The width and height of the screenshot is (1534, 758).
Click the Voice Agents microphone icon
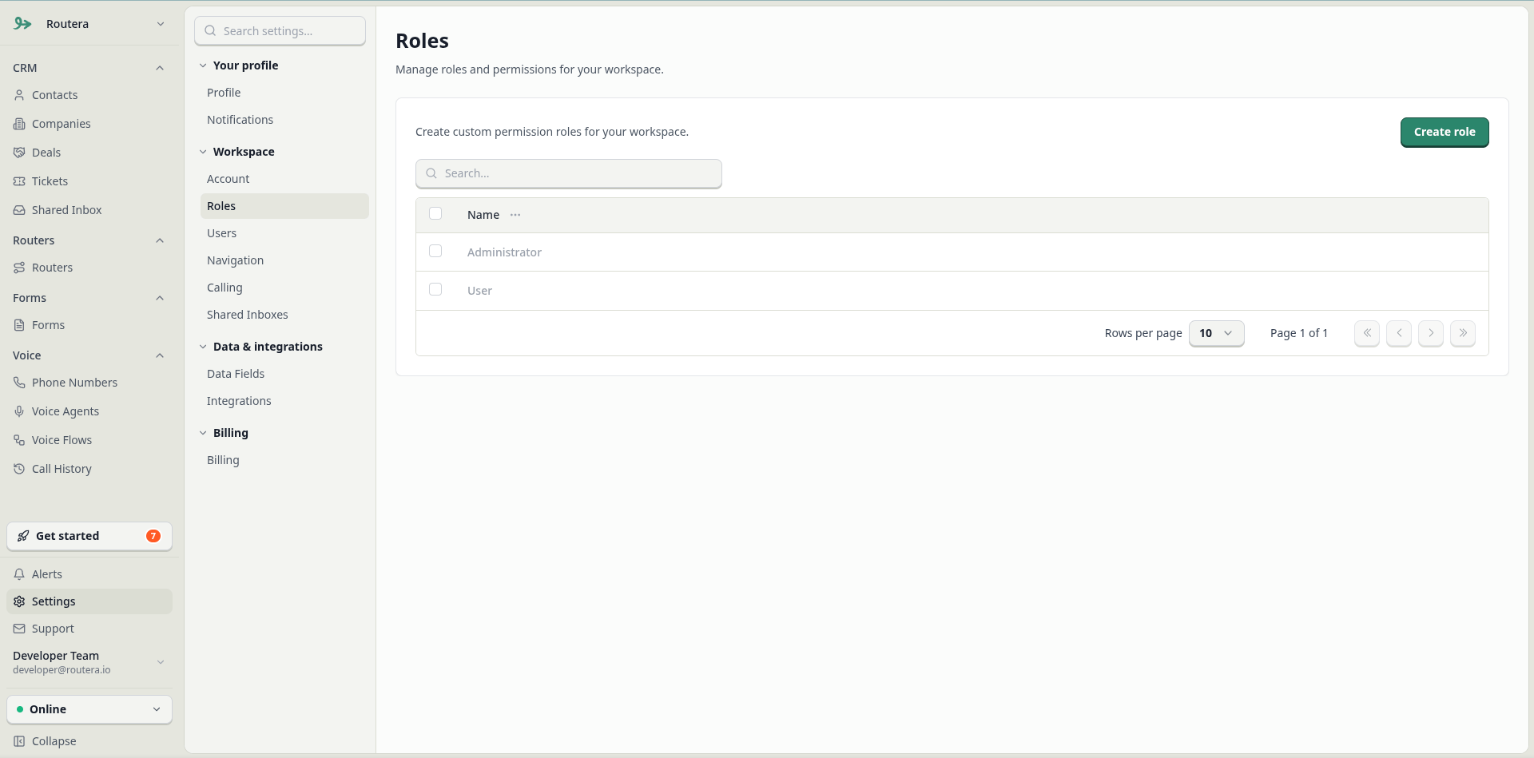click(19, 411)
